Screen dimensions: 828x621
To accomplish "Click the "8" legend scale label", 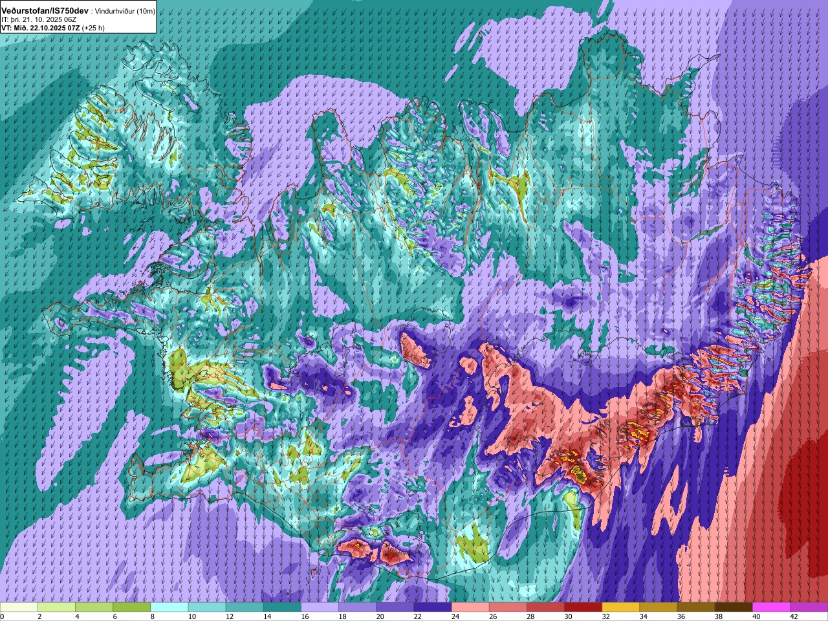I will [x=153, y=616].
